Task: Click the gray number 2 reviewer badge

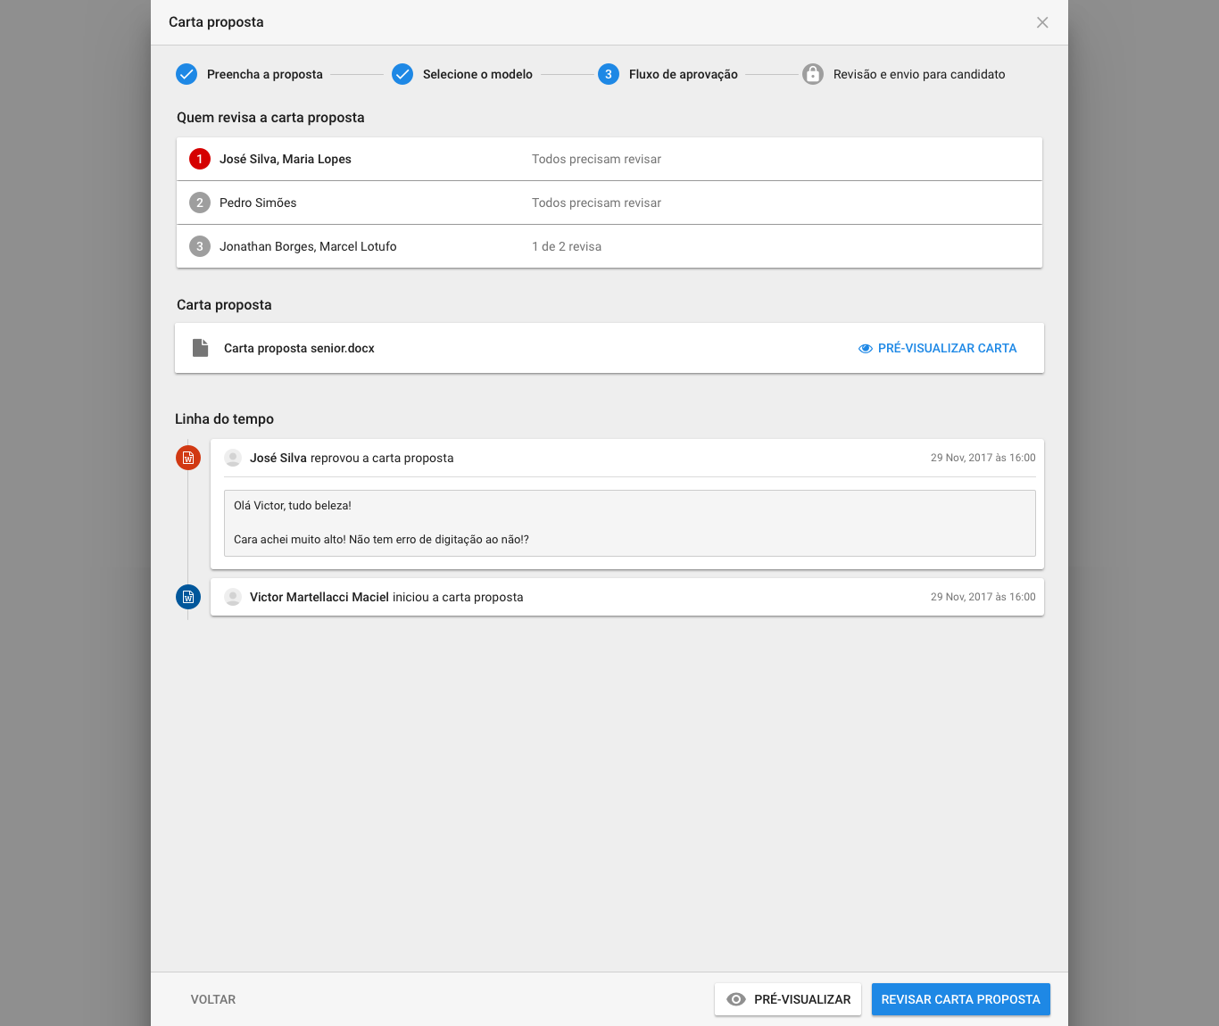Action: coord(200,203)
